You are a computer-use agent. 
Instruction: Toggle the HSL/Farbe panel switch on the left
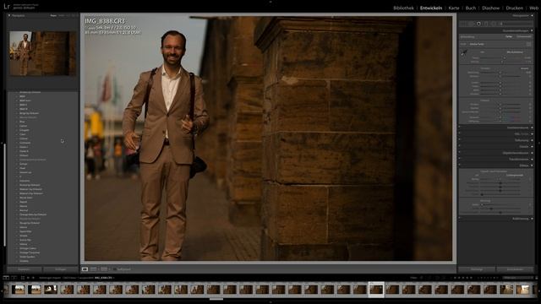click(x=460, y=133)
